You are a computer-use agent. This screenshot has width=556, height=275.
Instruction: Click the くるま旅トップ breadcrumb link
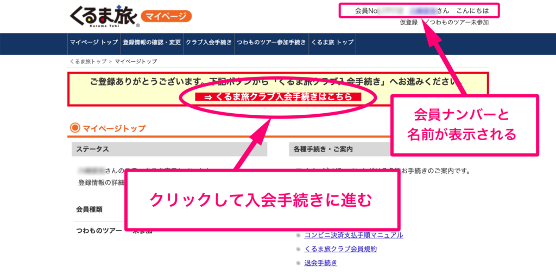click(88, 62)
